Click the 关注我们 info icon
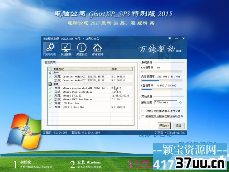Image resolution: width=229 pixels, height=172 pixels. pyautogui.click(x=82, y=49)
